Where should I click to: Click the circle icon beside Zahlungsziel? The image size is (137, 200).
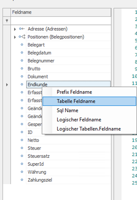coord(22,180)
